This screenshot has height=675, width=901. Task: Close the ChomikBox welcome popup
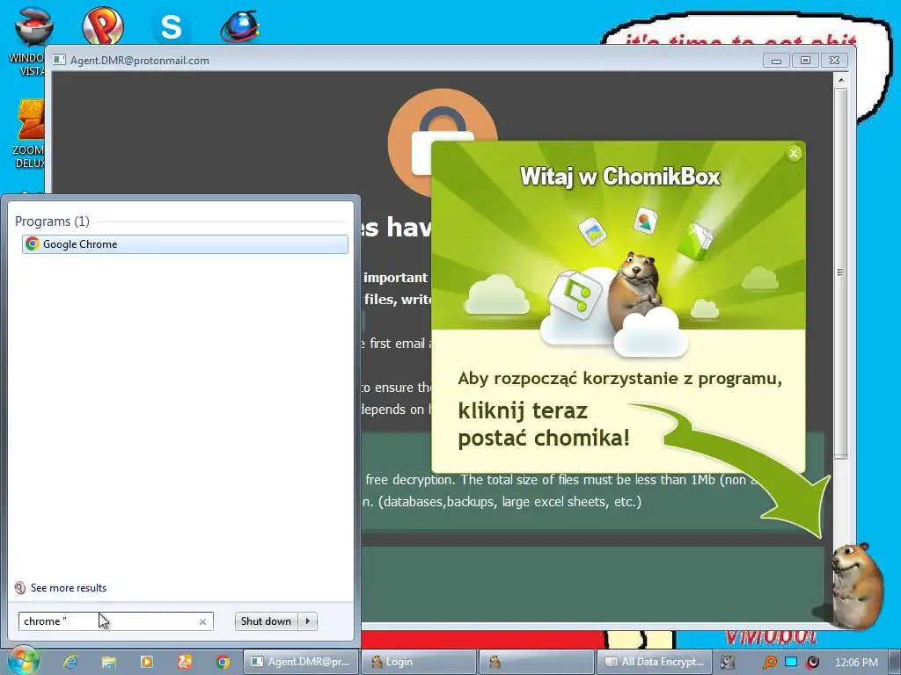[x=794, y=153]
